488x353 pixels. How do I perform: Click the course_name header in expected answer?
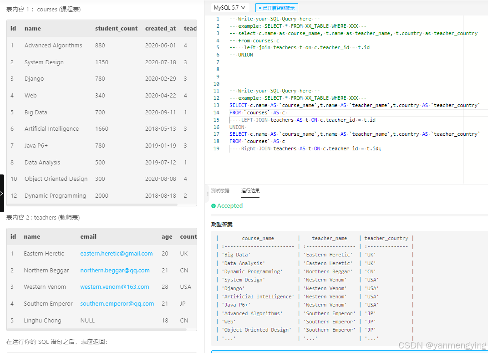coord(258,238)
